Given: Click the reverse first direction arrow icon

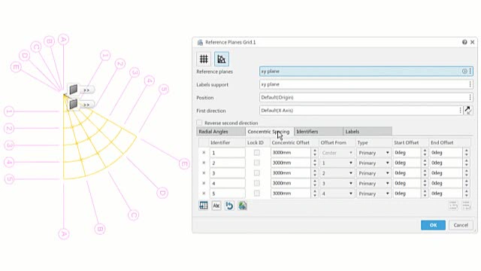Looking at the screenshot, I should 467,111.
